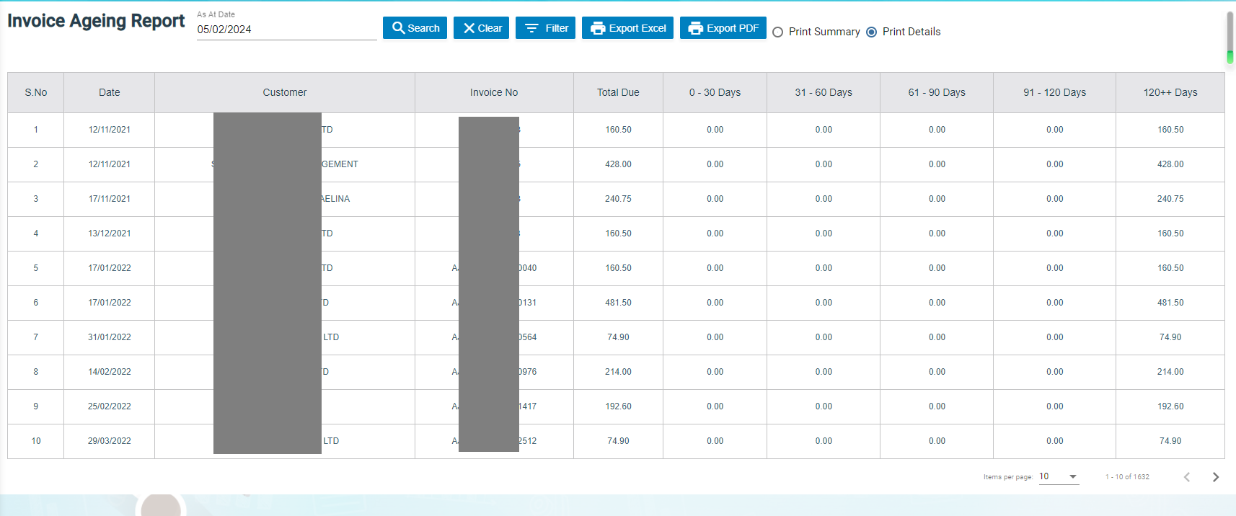Click the As At Date input field
Viewport: 1236px width, 516px height.
click(x=286, y=30)
